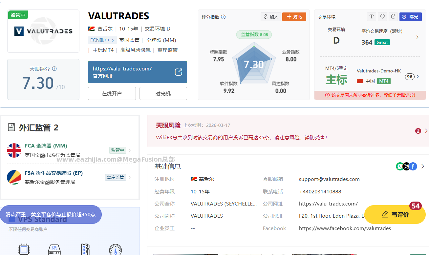This screenshot has width=429, height=255.
Task: Click the red 2 risk count badge
Action: (418, 131)
